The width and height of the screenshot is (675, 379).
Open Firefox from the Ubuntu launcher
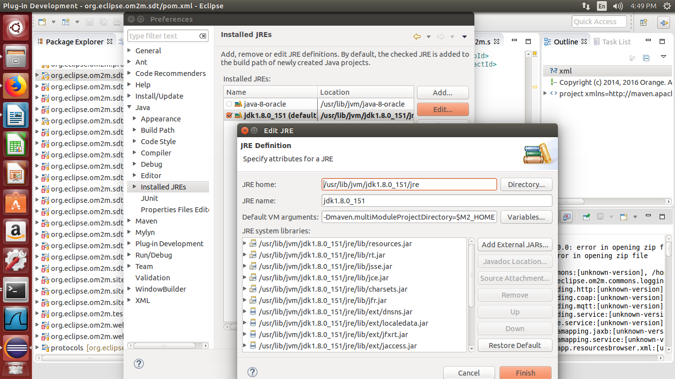pyautogui.click(x=16, y=86)
